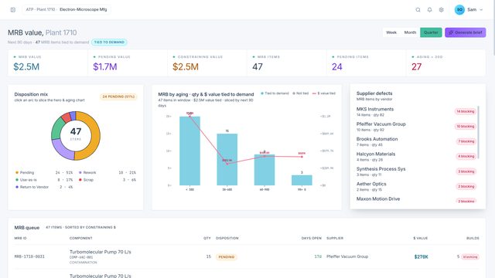Toggle the Not tied chart legend
This screenshot has height=278, width=495.
pos(301,93)
